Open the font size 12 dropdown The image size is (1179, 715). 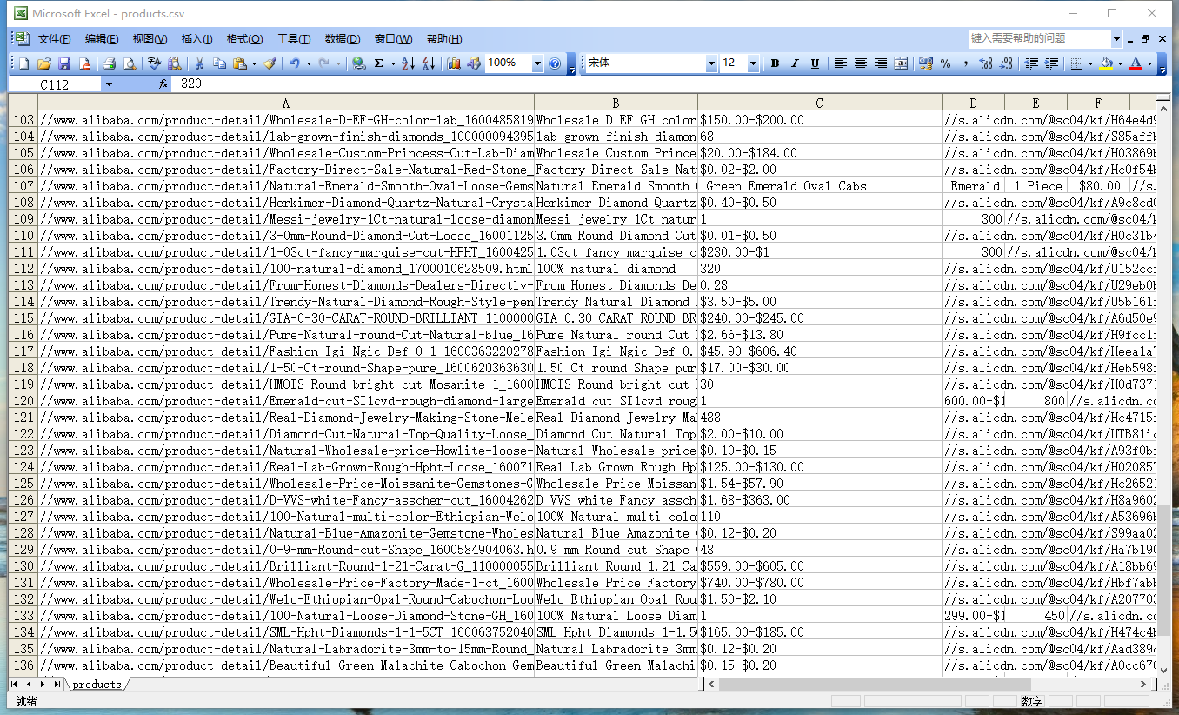click(x=753, y=63)
